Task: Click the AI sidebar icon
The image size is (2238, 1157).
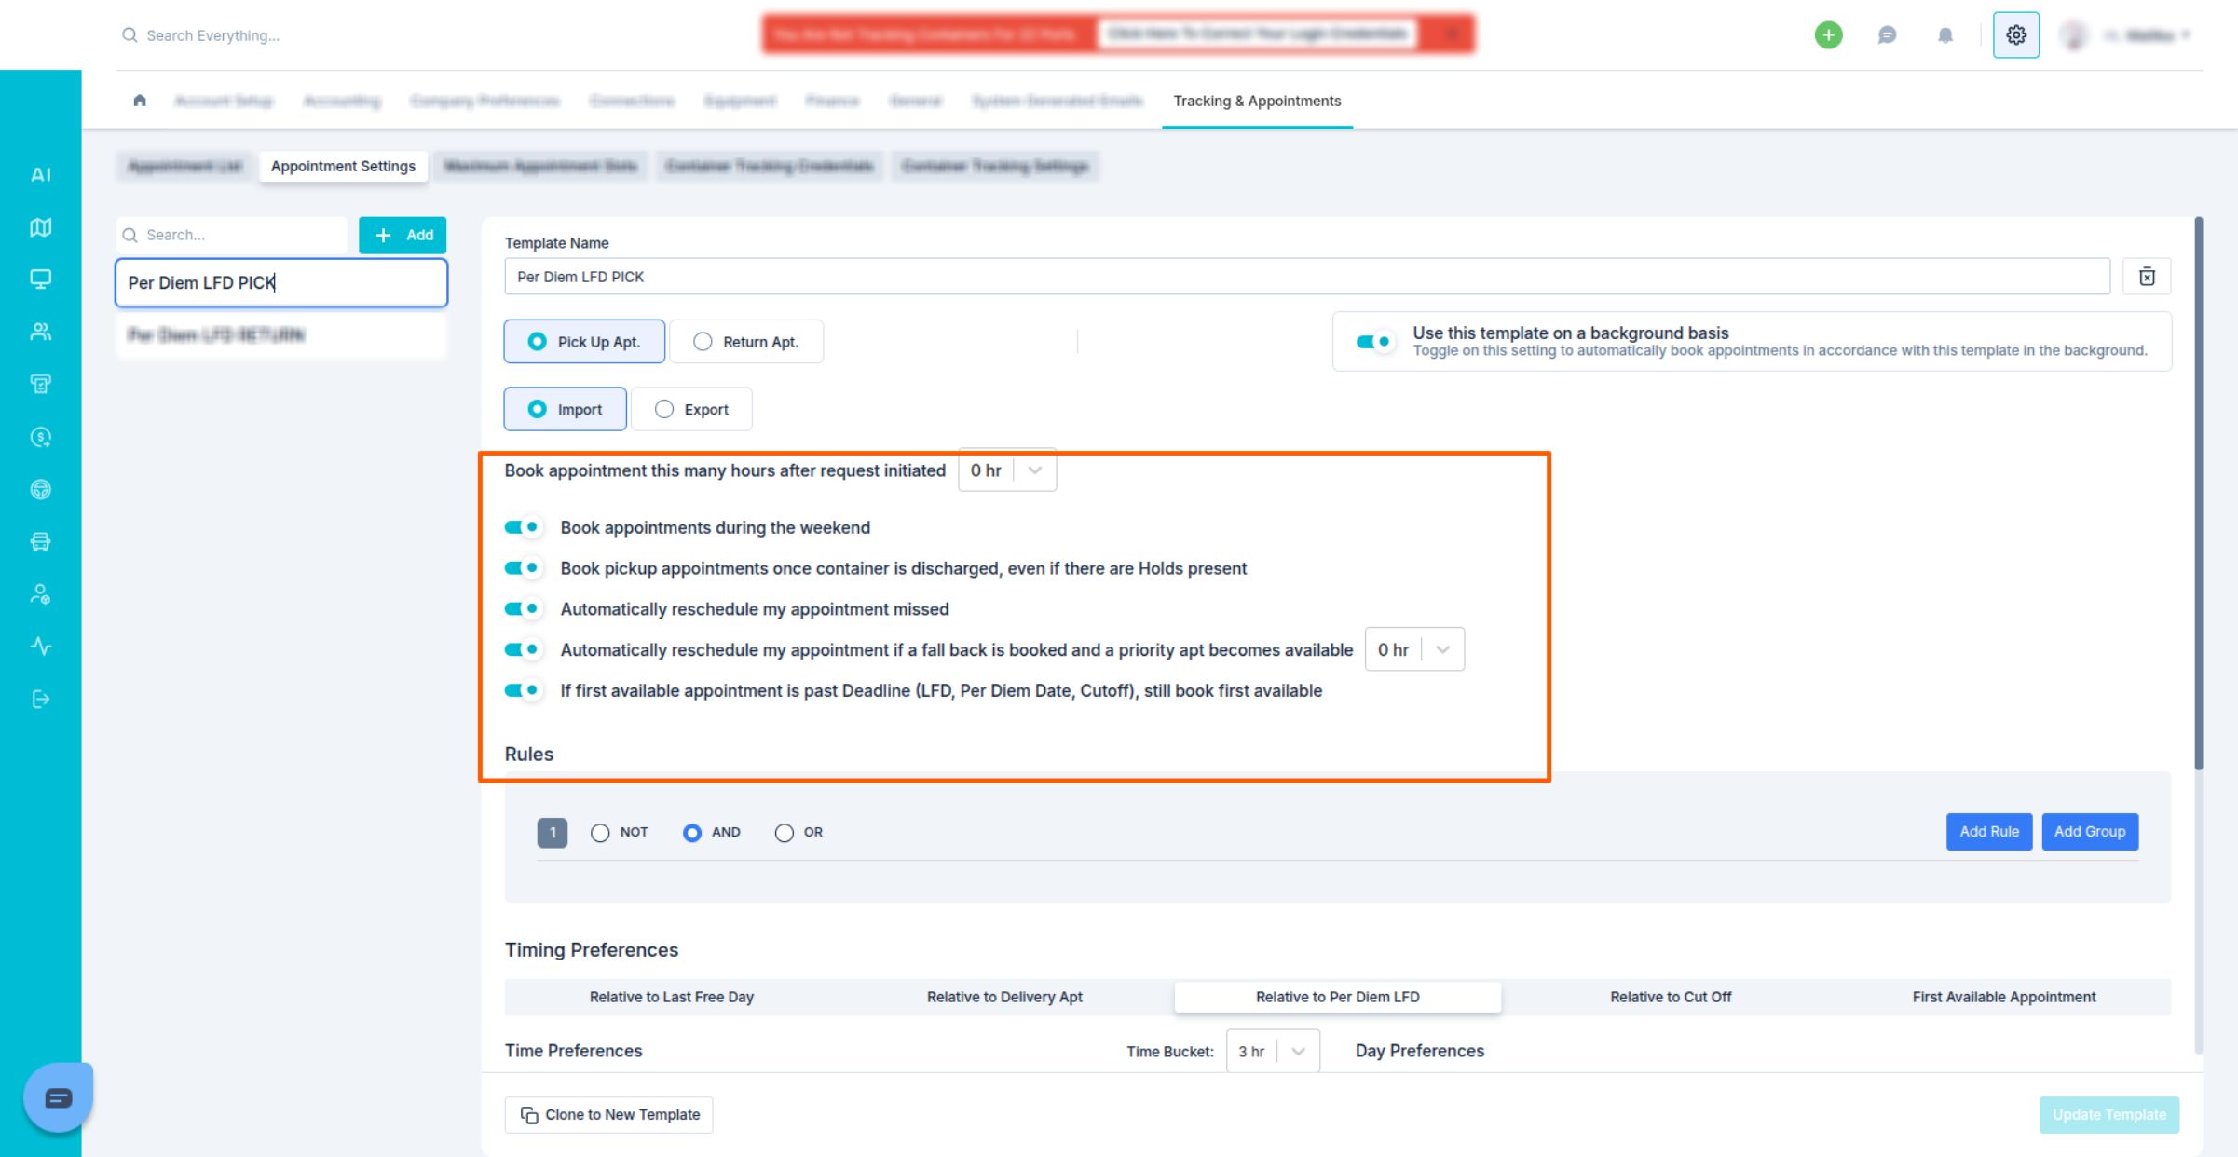Action: click(x=40, y=174)
